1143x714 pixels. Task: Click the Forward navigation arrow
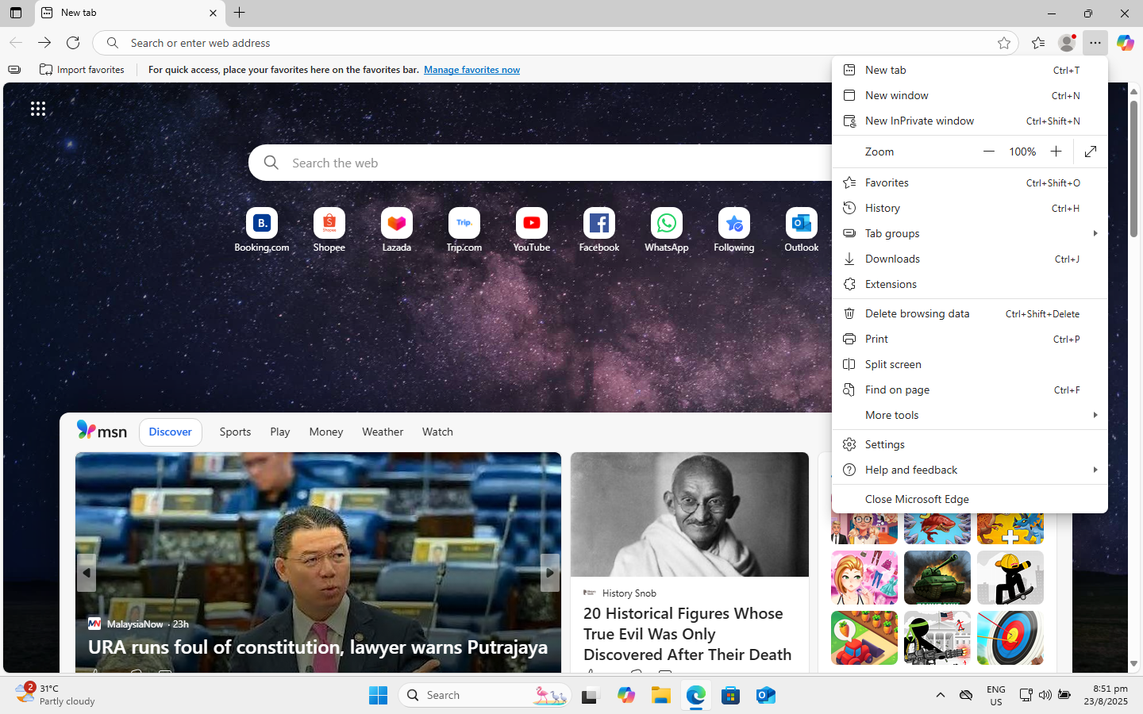coord(44,43)
